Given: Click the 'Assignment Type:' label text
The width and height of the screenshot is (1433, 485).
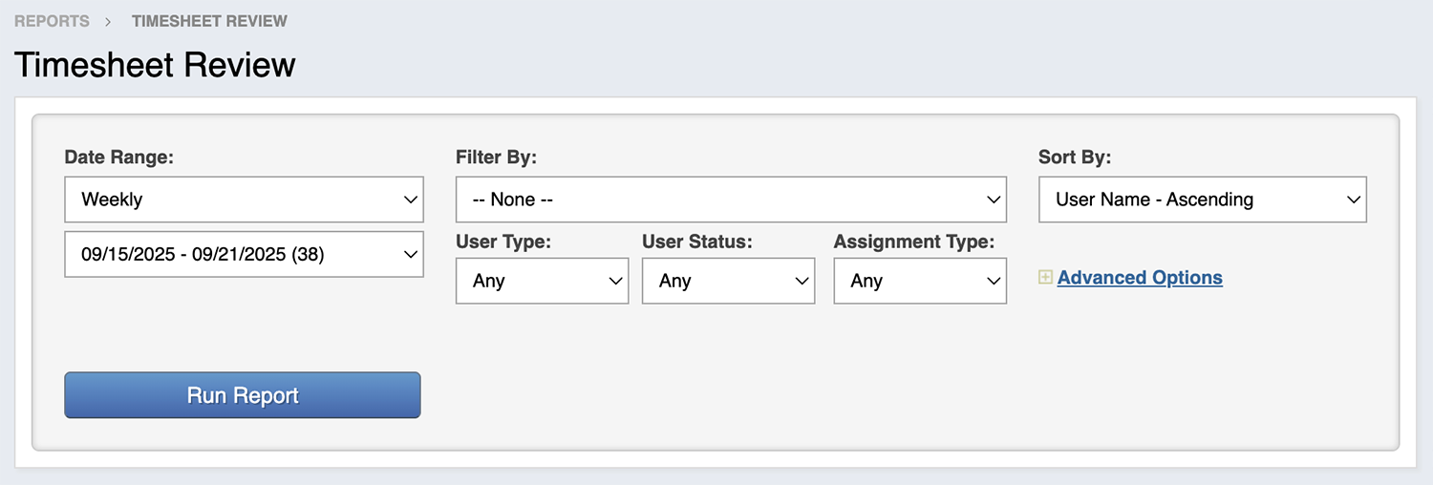Looking at the screenshot, I should (x=913, y=242).
